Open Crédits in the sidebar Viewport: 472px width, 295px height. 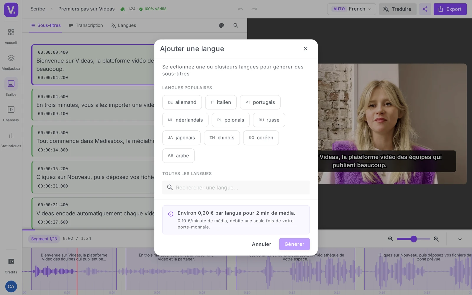click(11, 266)
